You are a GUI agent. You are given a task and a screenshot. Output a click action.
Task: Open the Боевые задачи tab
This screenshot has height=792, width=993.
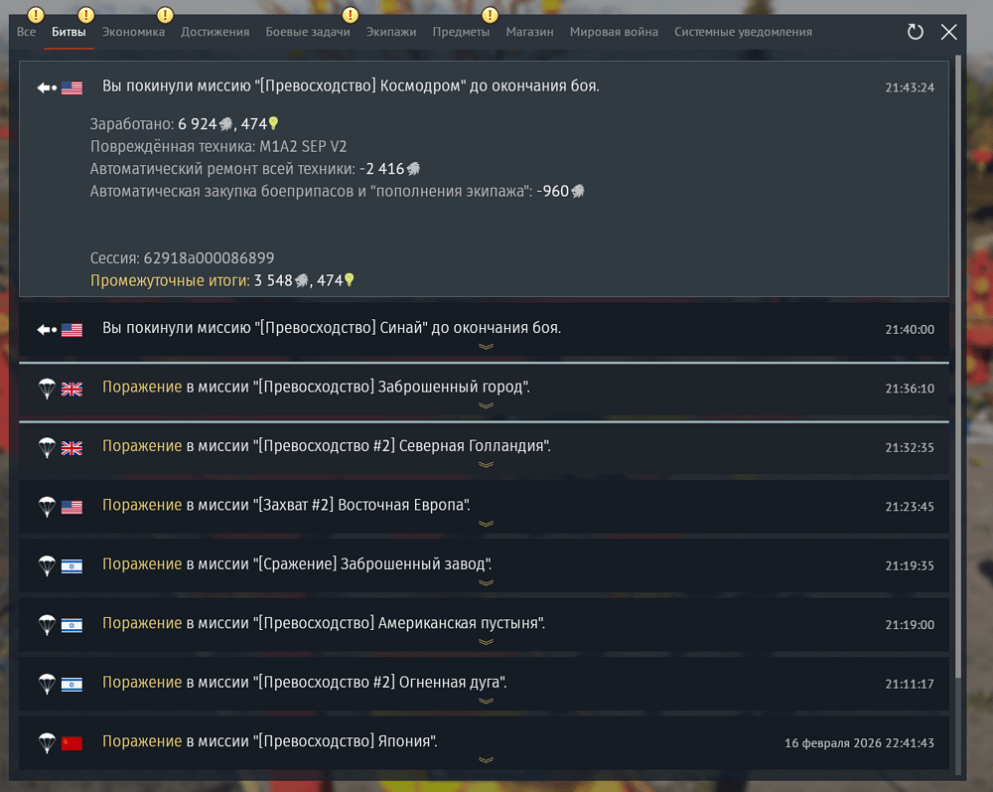click(x=308, y=32)
